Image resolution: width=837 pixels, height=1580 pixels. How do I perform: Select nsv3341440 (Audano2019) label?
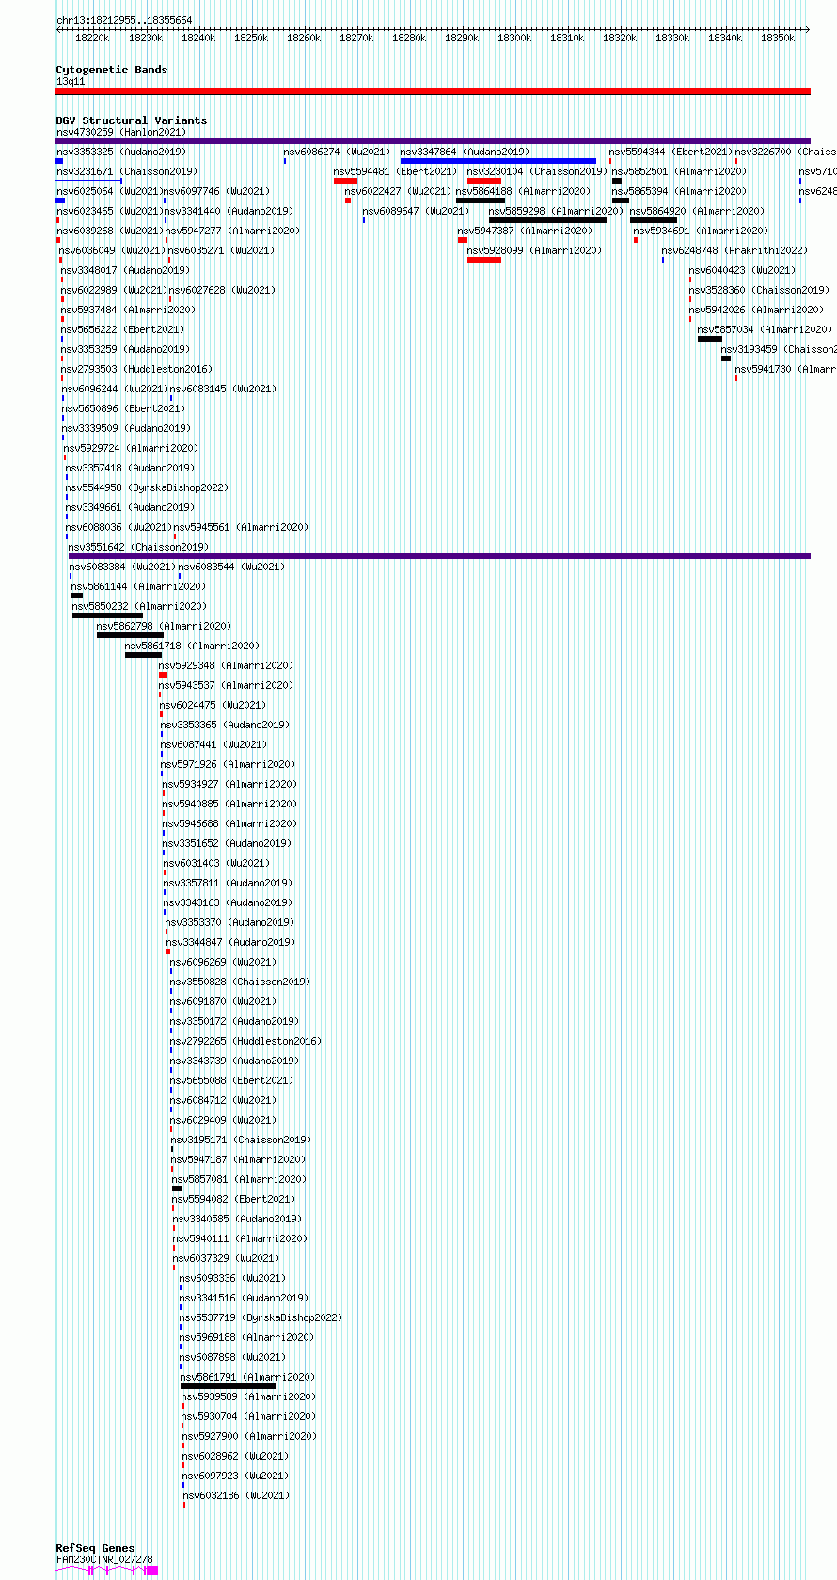[x=229, y=211]
